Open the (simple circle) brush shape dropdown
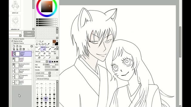The width and height of the screenshot is (191, 107). 43,73
